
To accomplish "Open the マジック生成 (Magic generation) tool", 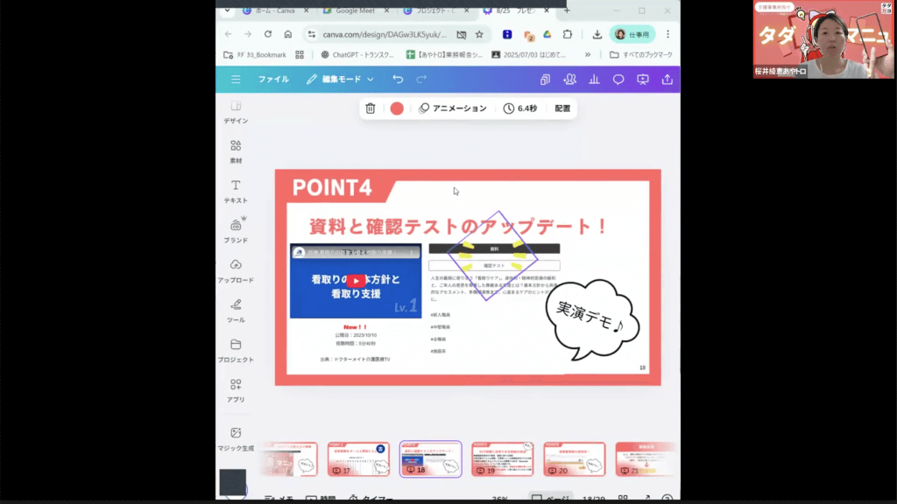I will point(236,438).
